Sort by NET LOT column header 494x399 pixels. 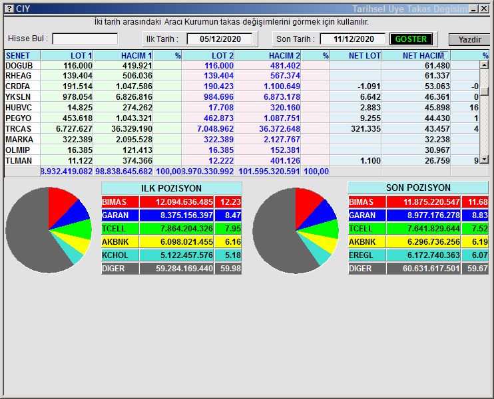tap(356, 55)
